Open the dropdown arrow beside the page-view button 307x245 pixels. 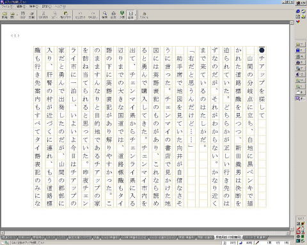(x=136, y=15)
